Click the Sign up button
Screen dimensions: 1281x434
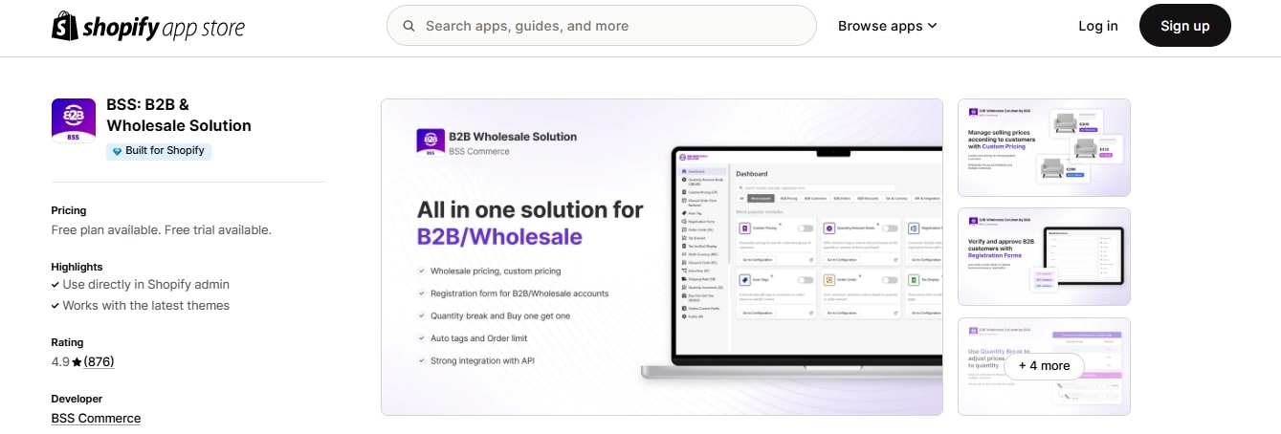click(x=1185, y=26)
